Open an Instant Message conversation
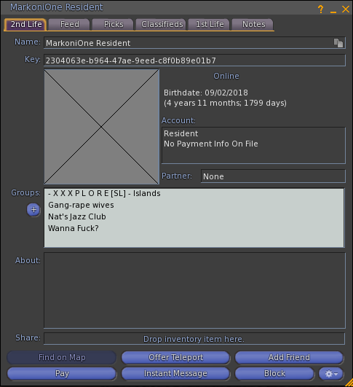The image size is (353, 387). 175,374
